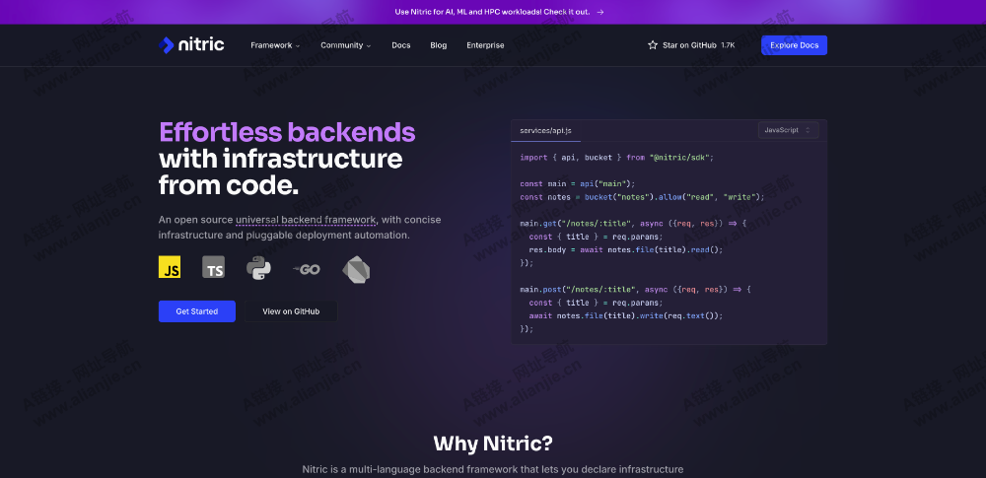Open the Docs page
This screenshot has height=478, width=986.
pos(401,45)
